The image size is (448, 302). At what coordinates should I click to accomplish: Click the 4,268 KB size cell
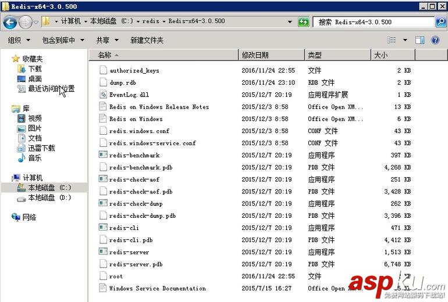[x=397, y=167]
